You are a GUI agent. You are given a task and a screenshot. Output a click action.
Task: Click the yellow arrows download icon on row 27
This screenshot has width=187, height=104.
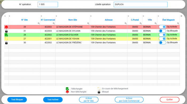(6, 39)
